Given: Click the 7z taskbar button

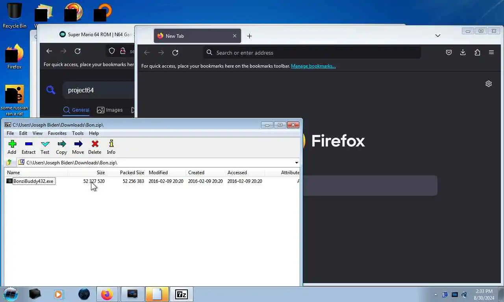Looking at the screenshot, I should [181, 294].
